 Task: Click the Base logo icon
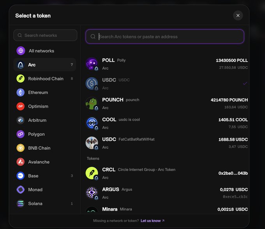click(x=21, y=176)
